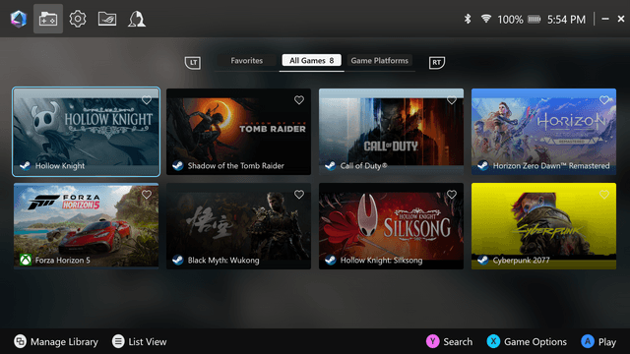Image resolution: width=630 pixels, height=354 pixels.
Task: Minimize the Armoury Crate window
Action: tap(605, 19)
